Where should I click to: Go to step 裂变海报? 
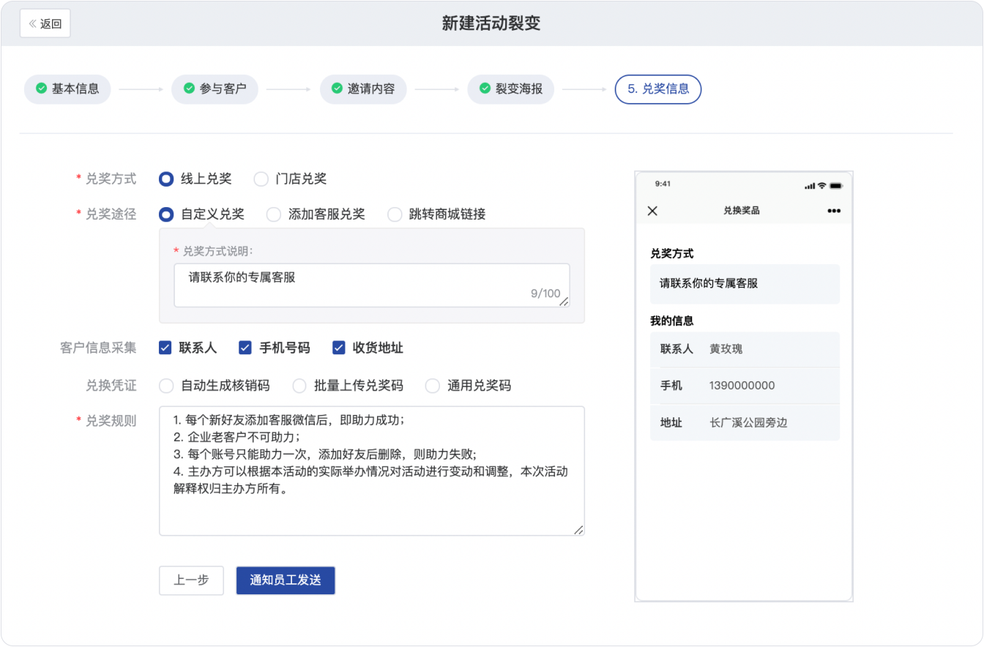pyautogui.click(x=511, y=89)
